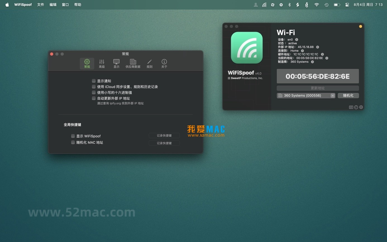The width and height of the screenshot is (387, 242).
Task: Click the arrow next to device en0
Action: (x=297, y=40)
